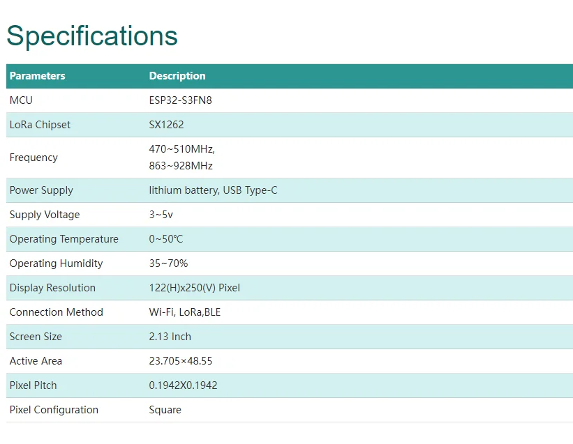Screen dimensions: 573x444
Task: Click the Active Area label
Action: coord(36,361)
